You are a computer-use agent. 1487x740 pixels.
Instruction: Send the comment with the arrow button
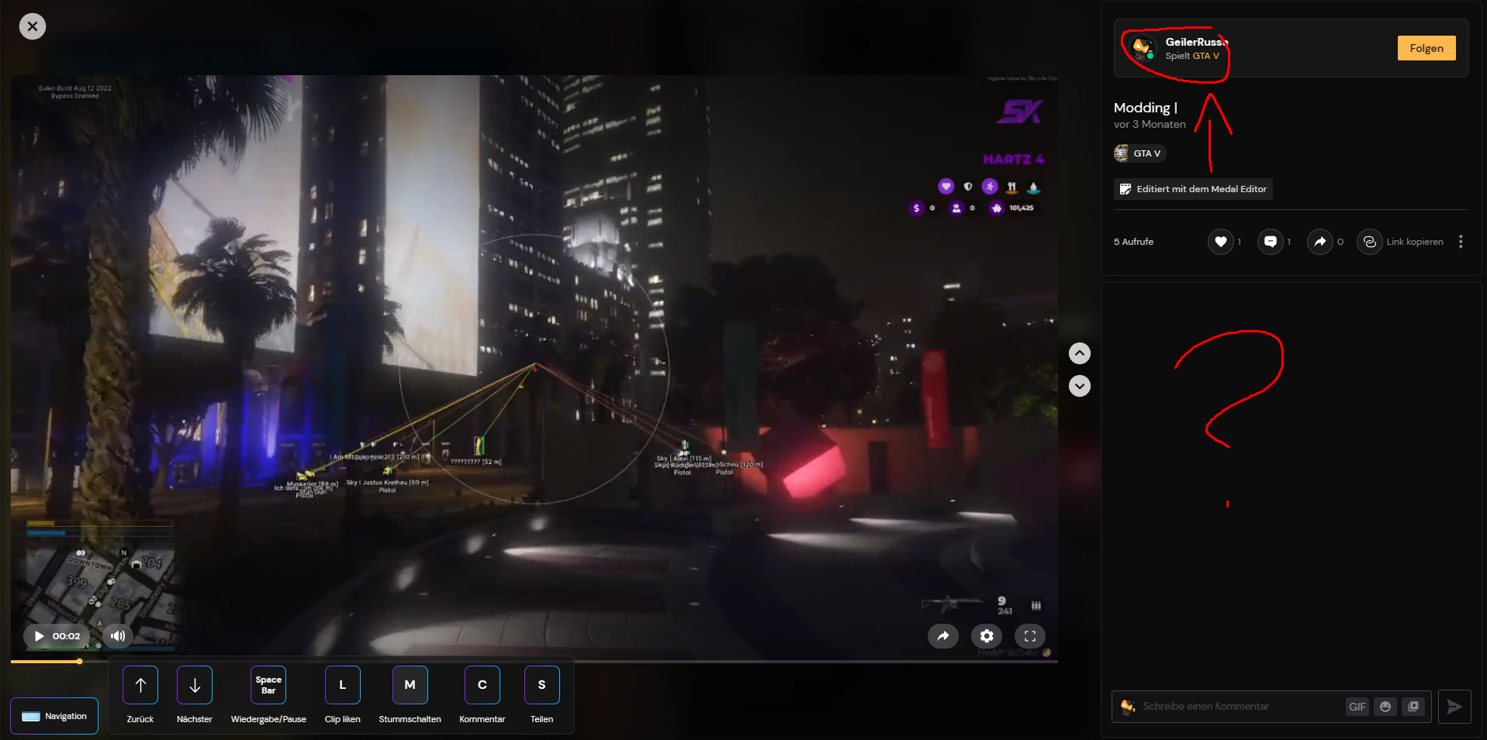tap(1454, 707)
